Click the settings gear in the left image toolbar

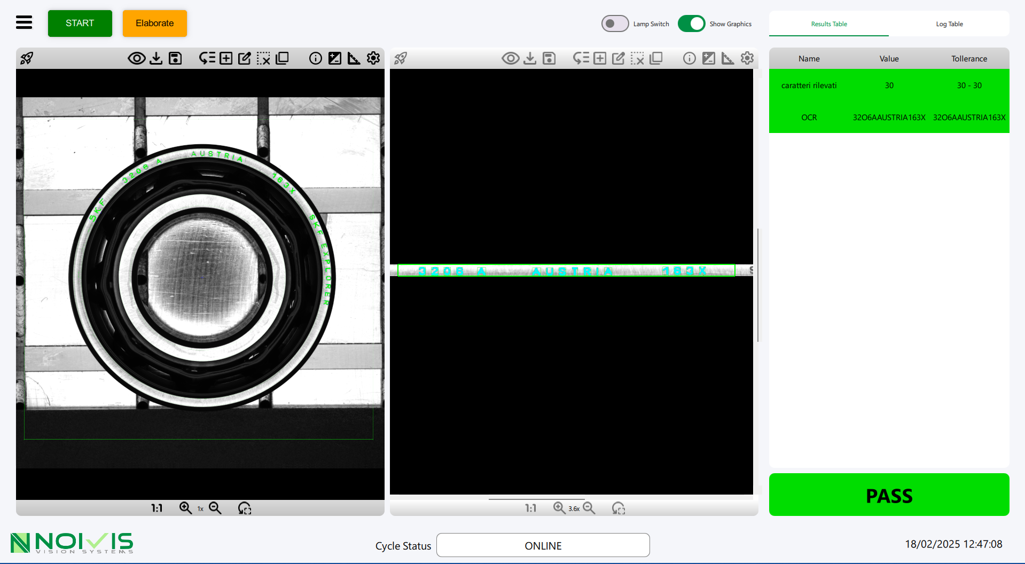[373, 58]
